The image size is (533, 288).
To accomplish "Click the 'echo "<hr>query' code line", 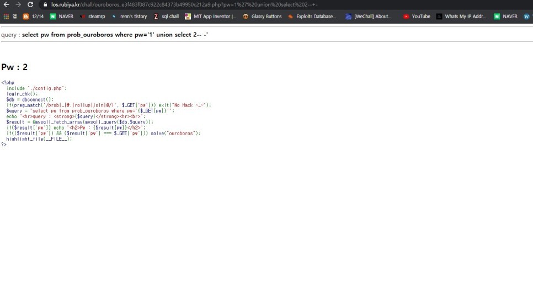I will point(76,116).
